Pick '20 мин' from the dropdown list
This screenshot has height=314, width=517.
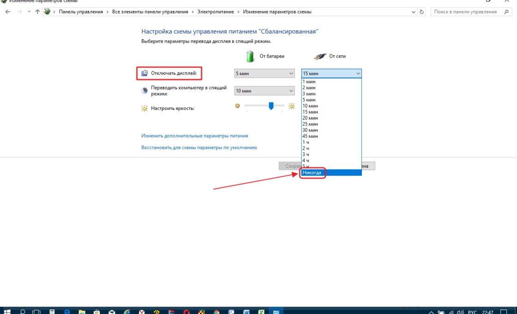coord(331,118)
